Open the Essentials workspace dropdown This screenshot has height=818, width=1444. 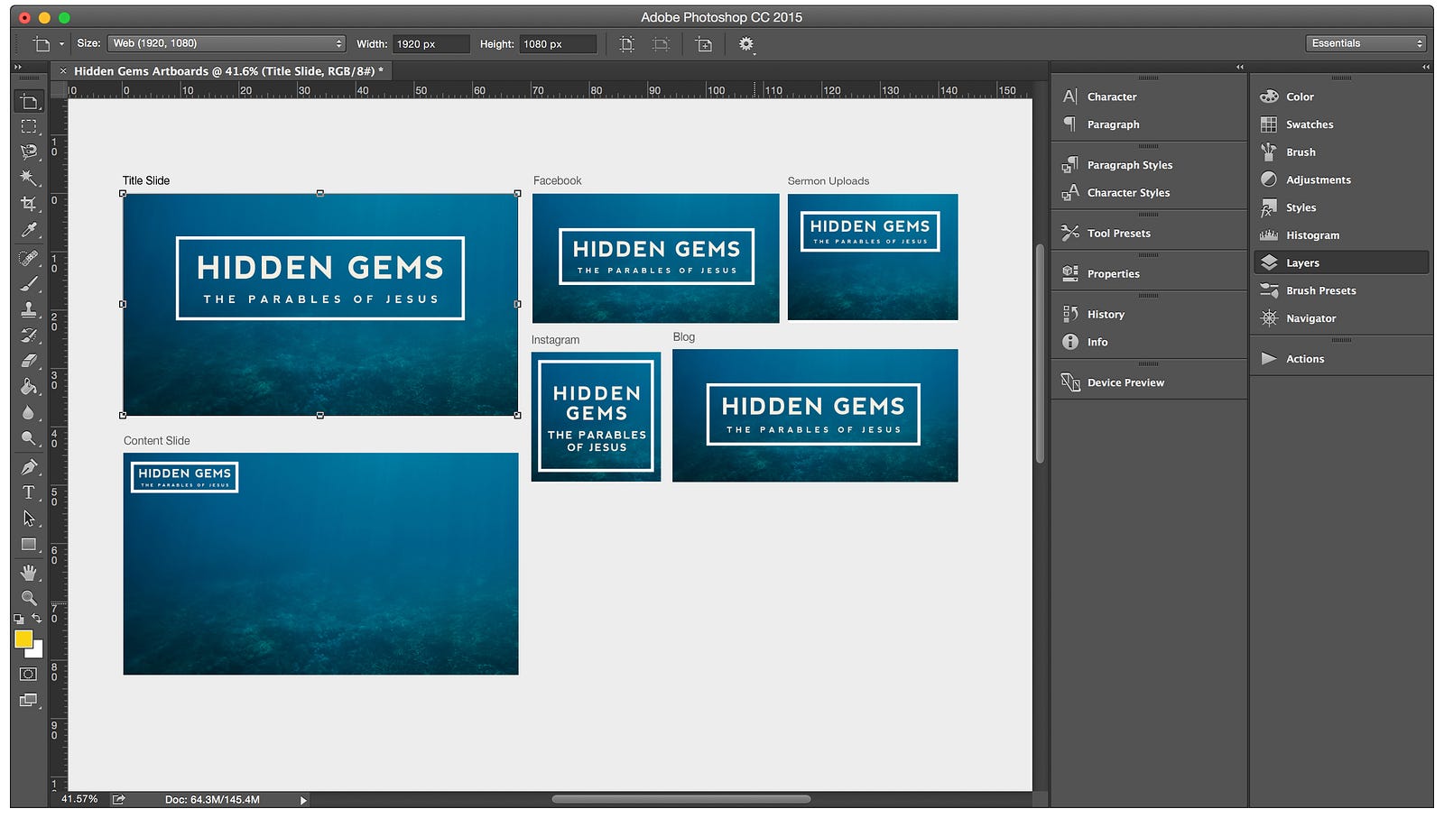(x=1365, y=43)
